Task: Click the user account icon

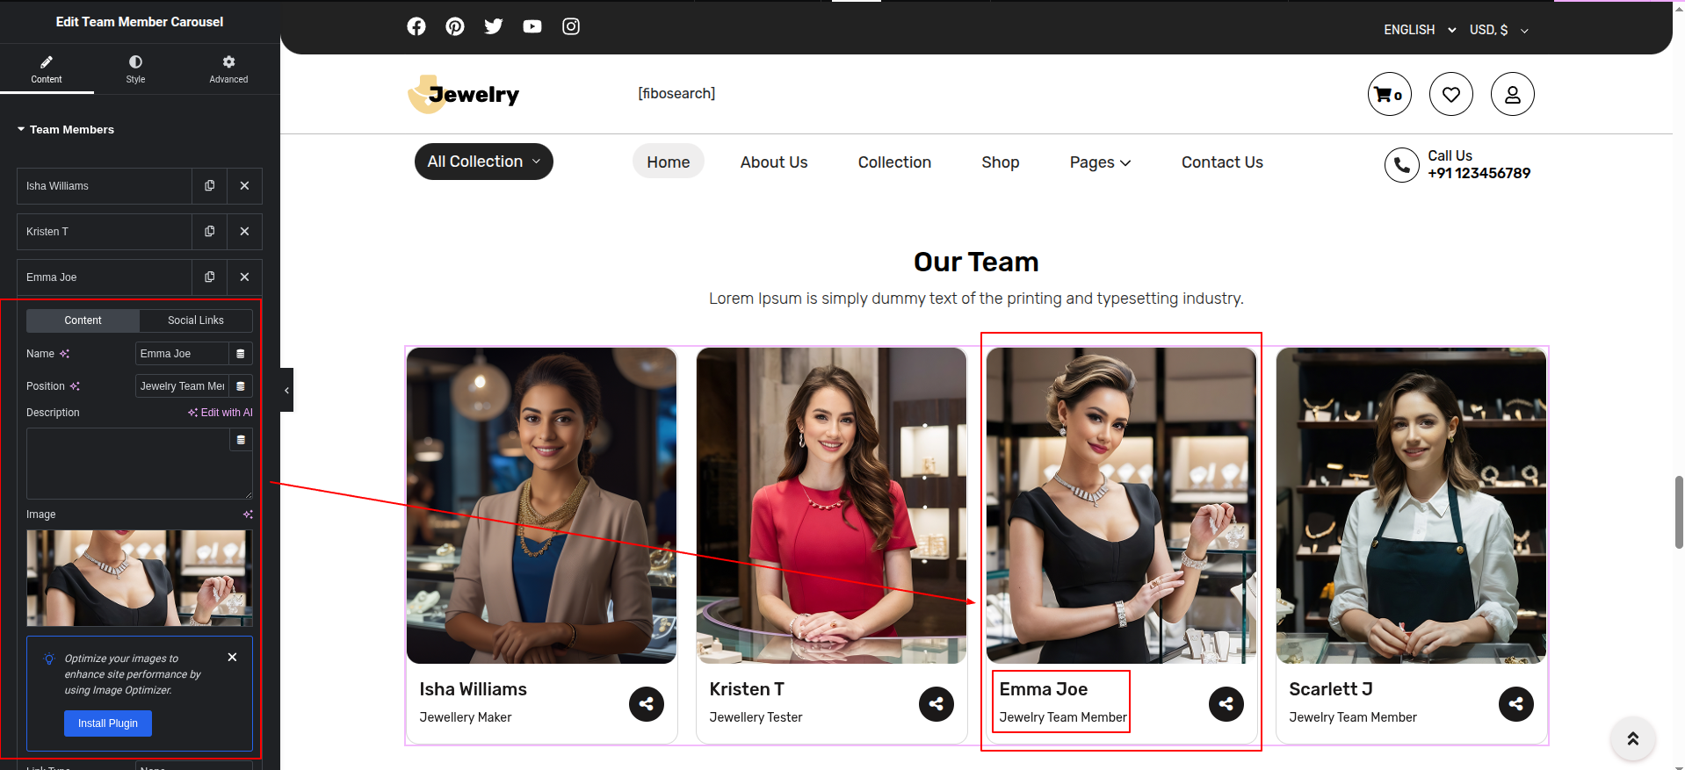Action: (x=1512, y=94)
